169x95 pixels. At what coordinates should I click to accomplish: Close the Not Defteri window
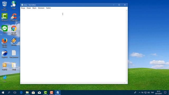click(125, 5)
